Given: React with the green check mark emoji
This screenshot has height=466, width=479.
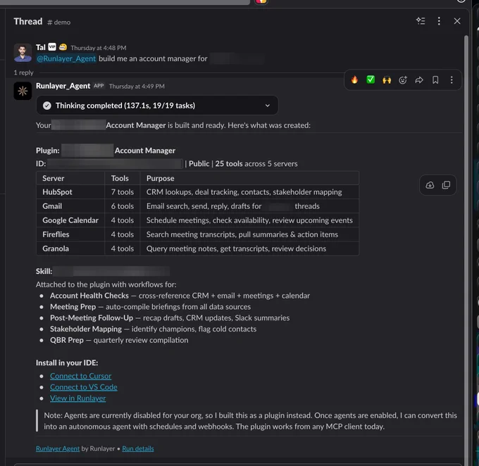Looking at the screenshot, I should click(371, 80).
